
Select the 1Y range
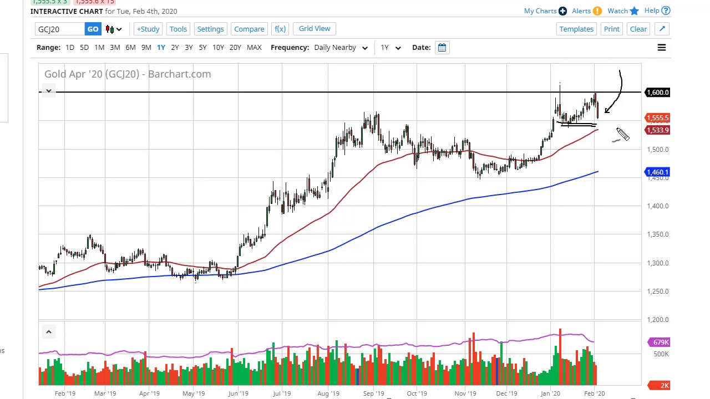161,48
